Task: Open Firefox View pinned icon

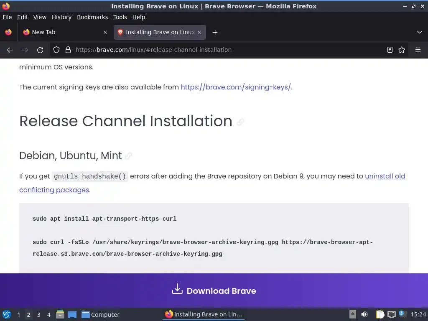Action: point(8,32)
